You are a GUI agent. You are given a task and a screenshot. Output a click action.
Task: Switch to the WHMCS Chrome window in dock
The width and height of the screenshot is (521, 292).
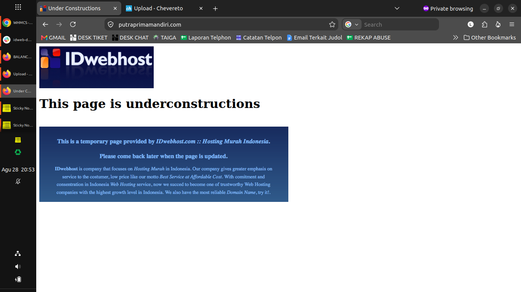coord(18,23)
